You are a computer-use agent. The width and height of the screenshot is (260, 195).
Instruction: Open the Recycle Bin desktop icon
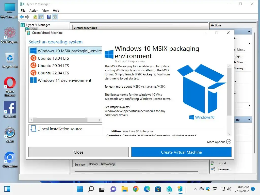(10, 60)
